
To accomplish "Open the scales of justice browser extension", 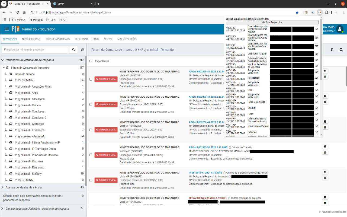I will point(306,12).
